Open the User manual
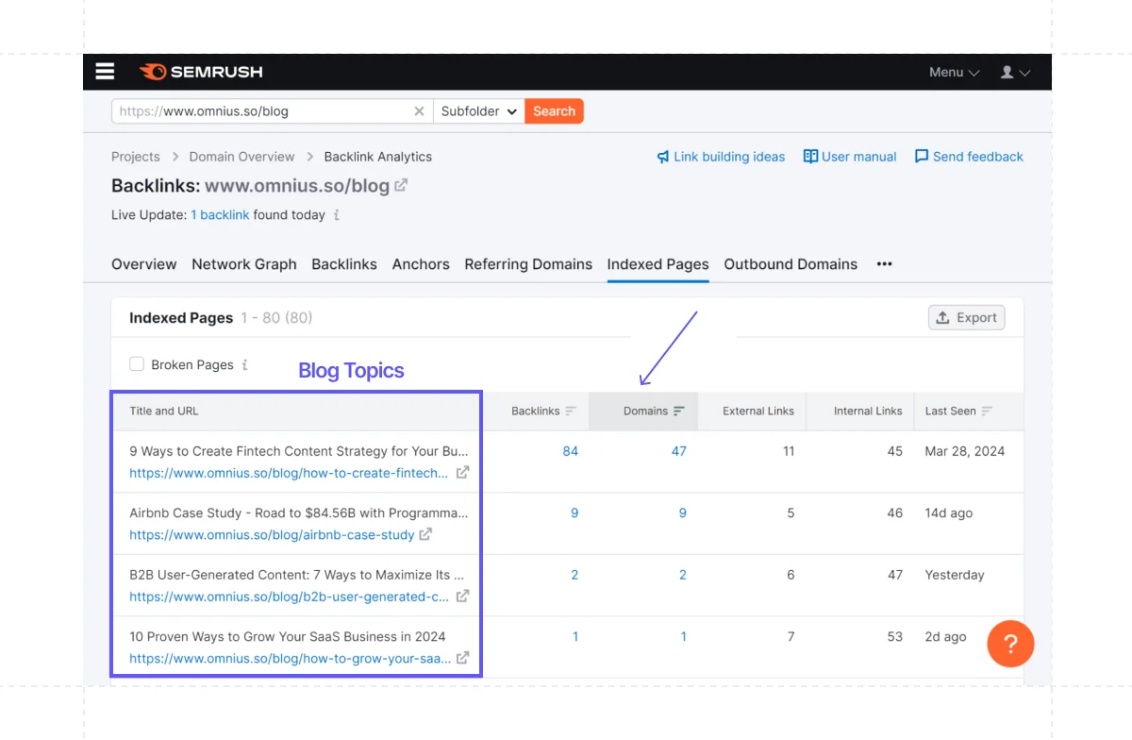The height and width of the screenshot is (740, 1132). click(849, 157)
